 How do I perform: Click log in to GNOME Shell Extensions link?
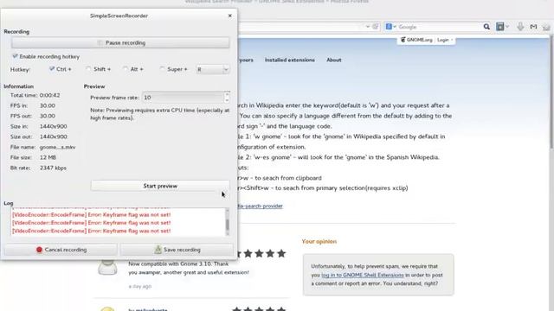[363, 275]
